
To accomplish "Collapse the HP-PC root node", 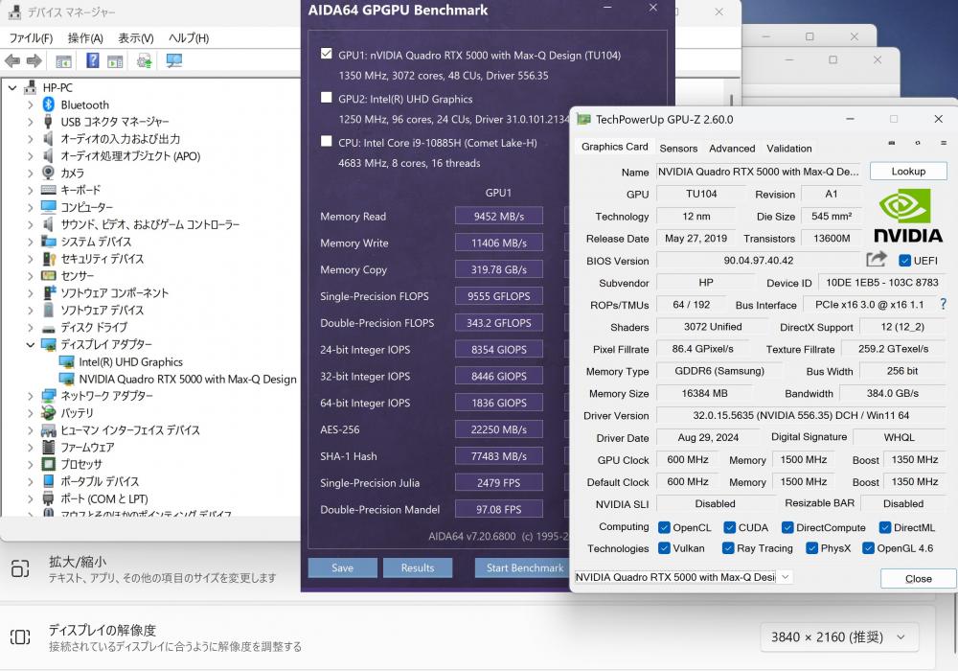I will 12,87.
